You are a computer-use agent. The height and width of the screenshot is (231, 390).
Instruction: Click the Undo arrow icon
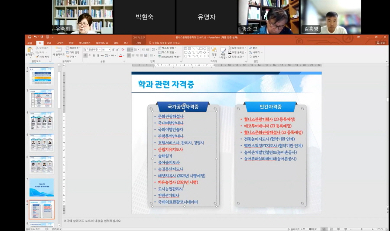36,37
